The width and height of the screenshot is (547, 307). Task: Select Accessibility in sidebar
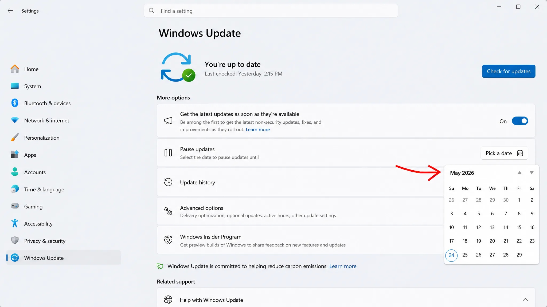point(64,224)
